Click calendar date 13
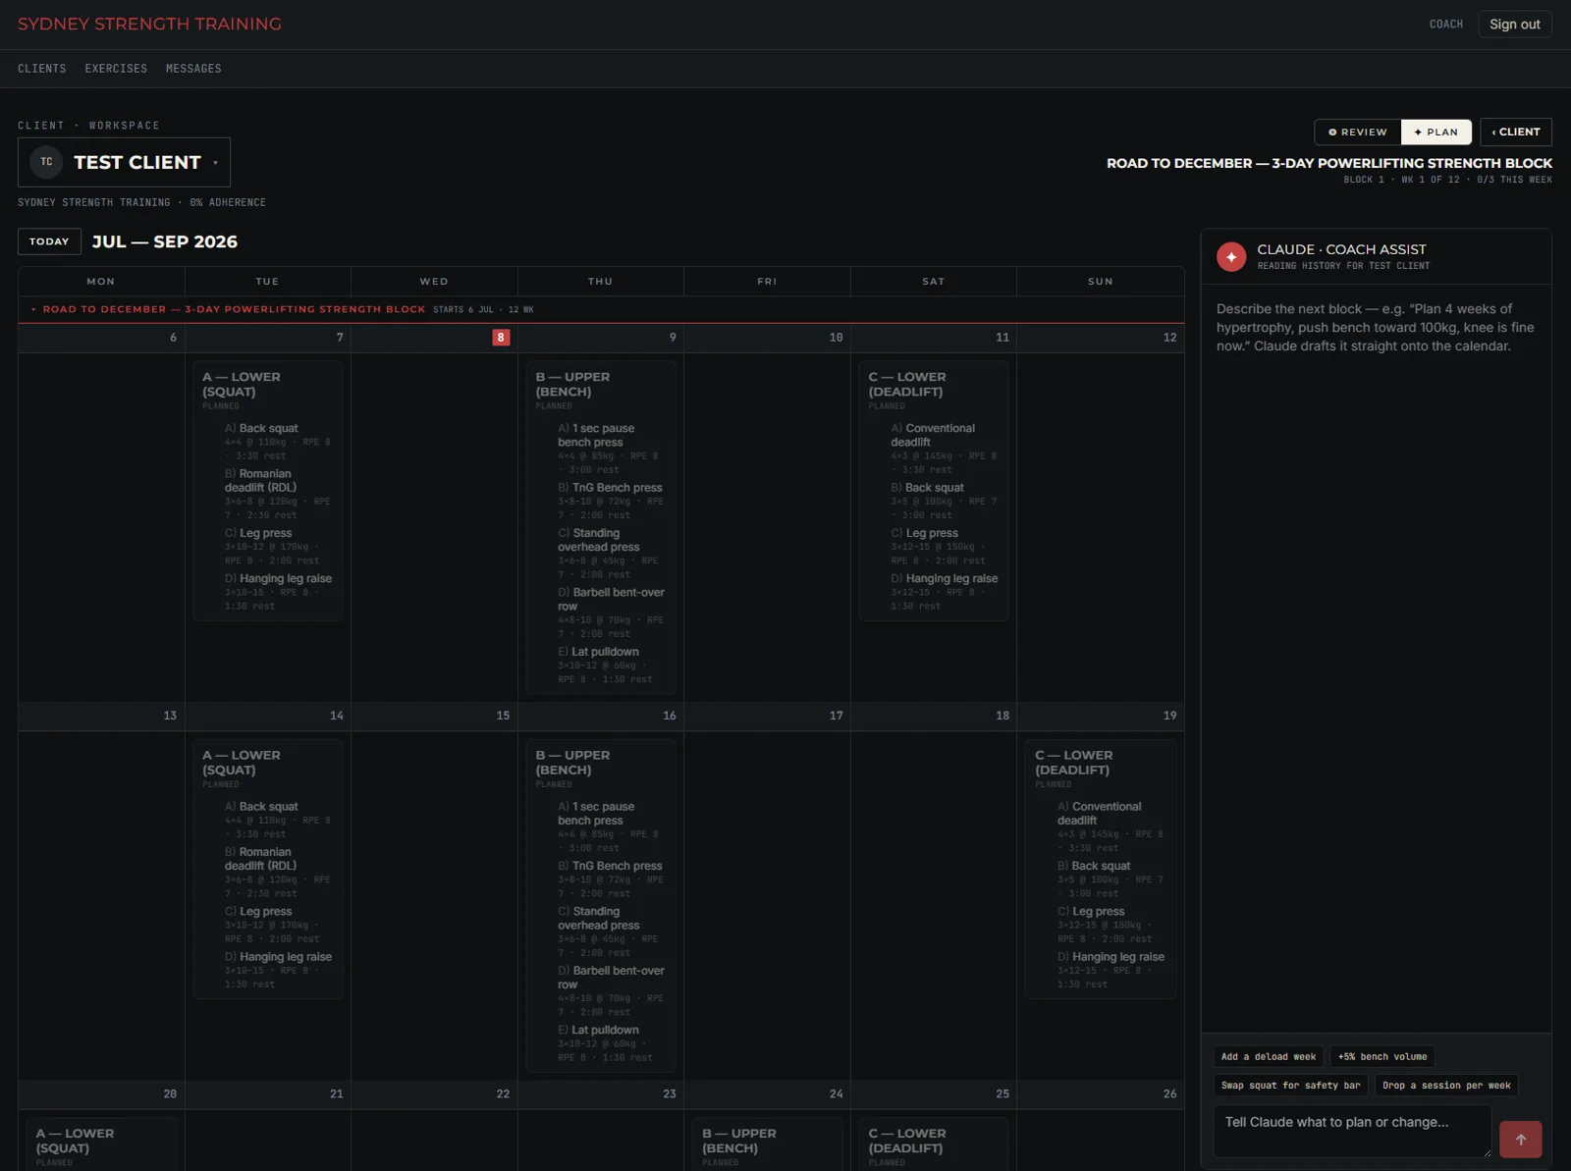This screenshot has width=1571, height=1171. [x=170, y=716]
